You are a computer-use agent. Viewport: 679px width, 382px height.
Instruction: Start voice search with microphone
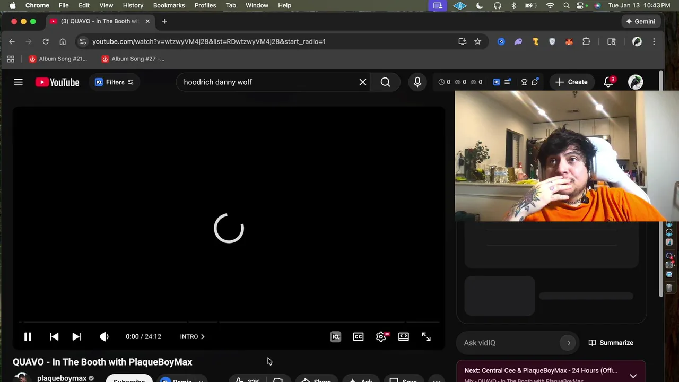417,82
